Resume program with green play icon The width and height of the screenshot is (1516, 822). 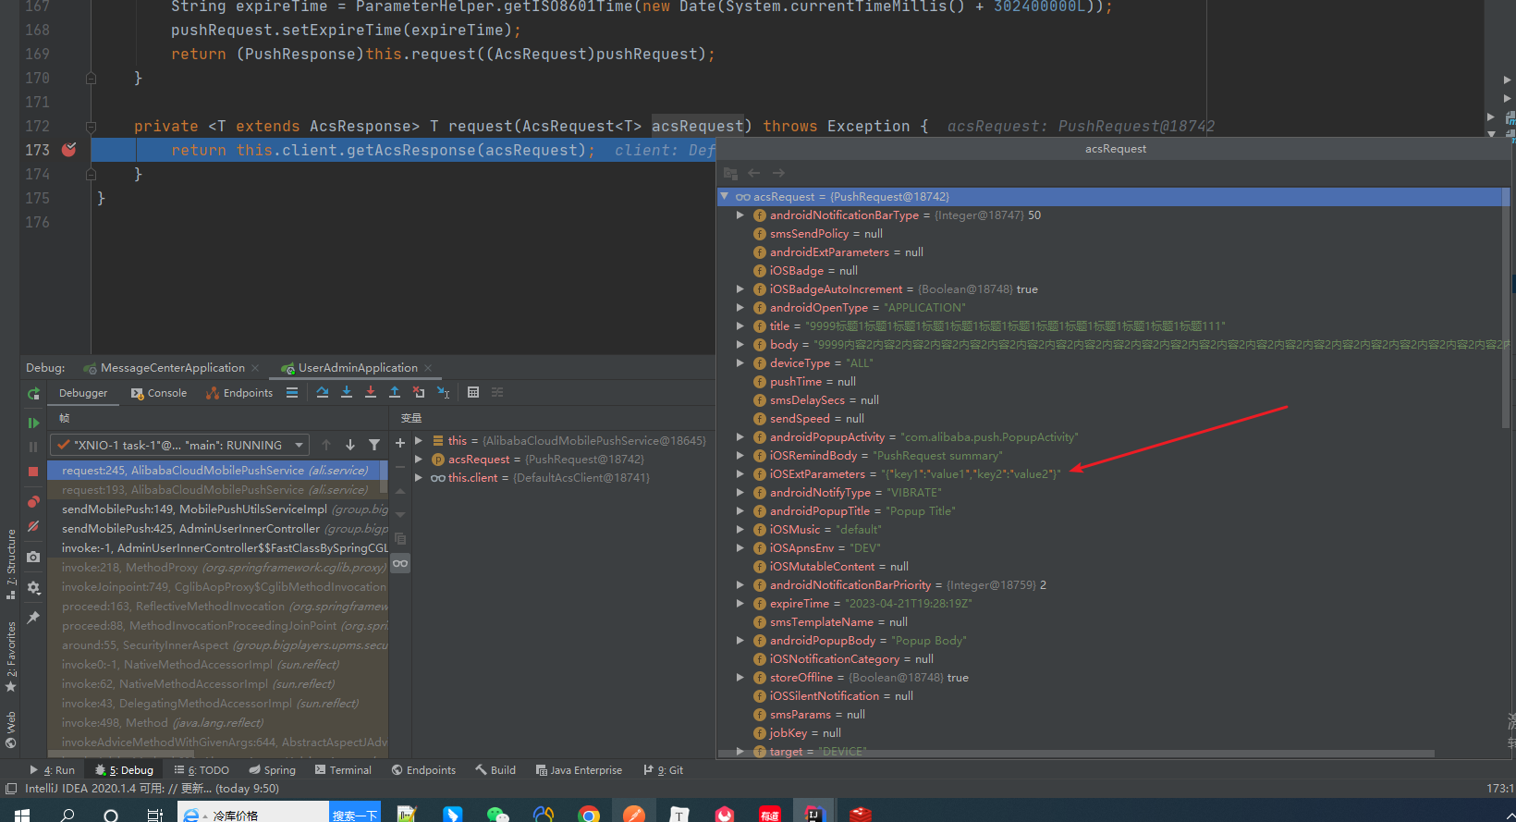[33, 423]
